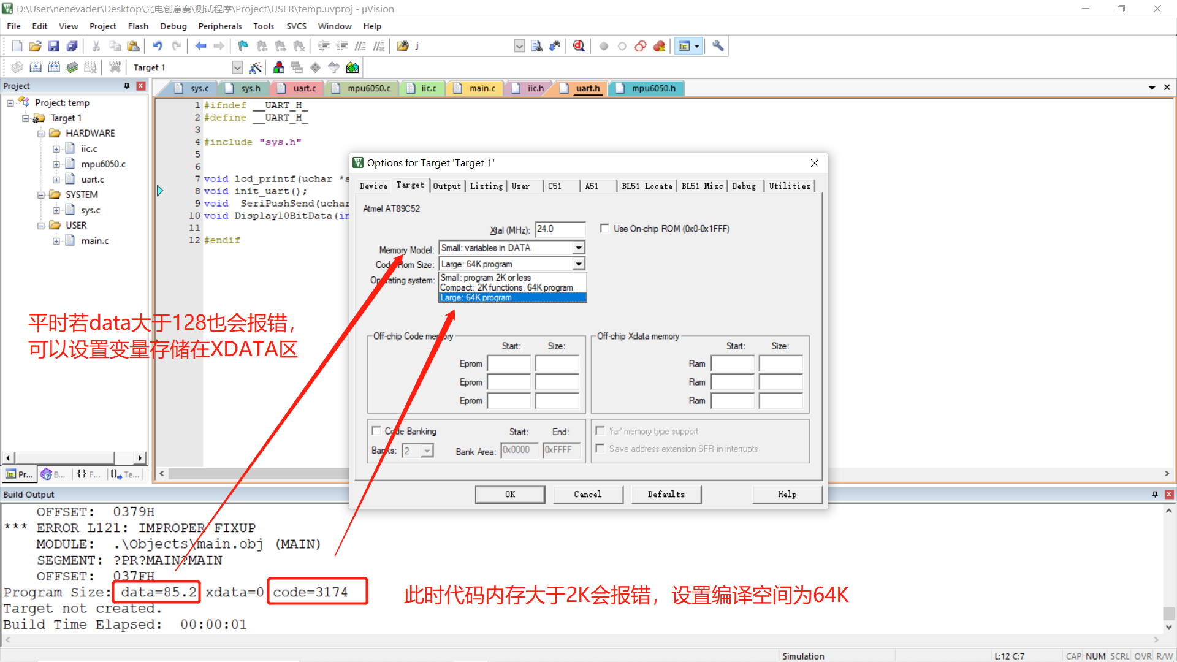Switch to the BL51 Locate tab

point(647,186)
